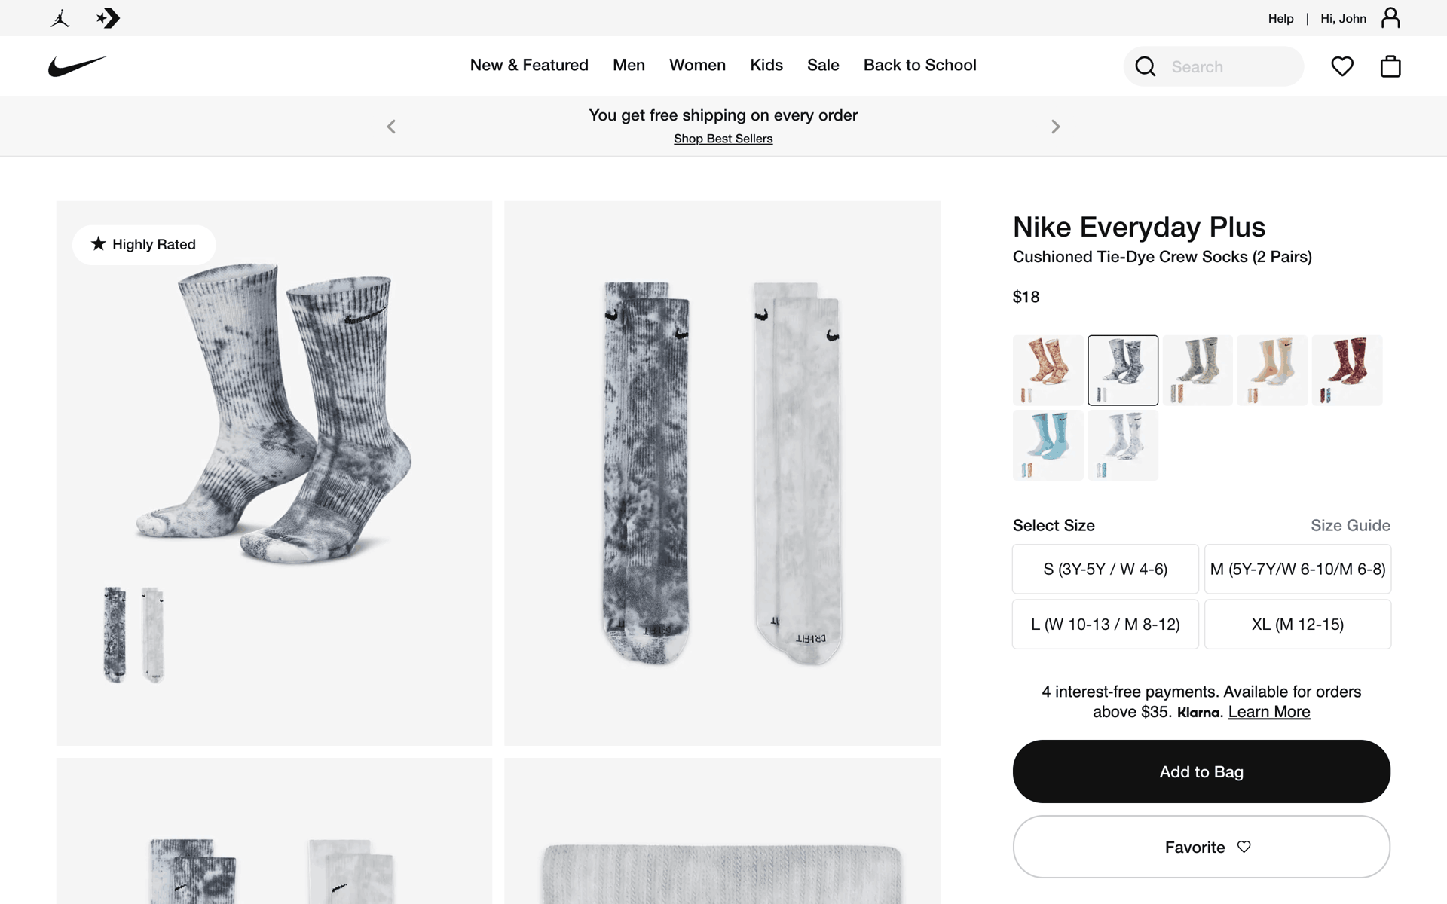Image resolution: width=1447 pixels, height=904 pixels.
Task: Select the aqua blue tie-dye sock color
Action: point(1048,445)
